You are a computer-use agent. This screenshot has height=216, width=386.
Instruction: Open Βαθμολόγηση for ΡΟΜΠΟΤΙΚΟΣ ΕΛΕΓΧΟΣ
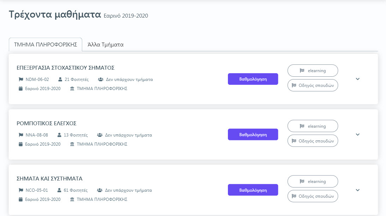point(253,134)
